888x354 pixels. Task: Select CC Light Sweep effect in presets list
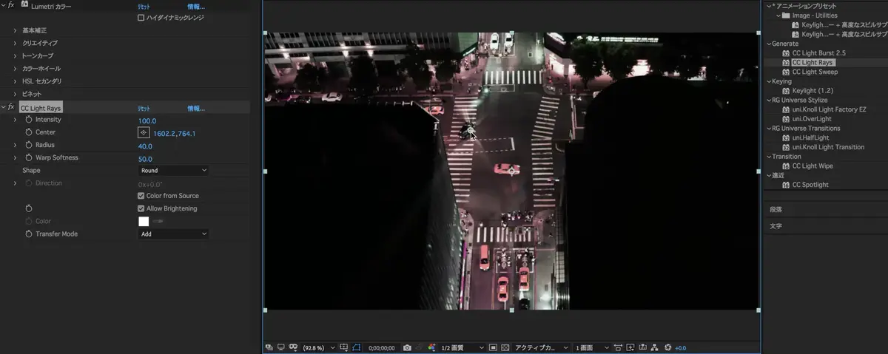[815, 72]
